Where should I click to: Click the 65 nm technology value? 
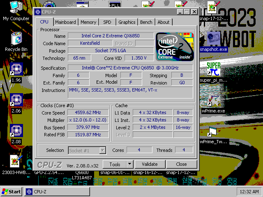click(x=79, y=58)
